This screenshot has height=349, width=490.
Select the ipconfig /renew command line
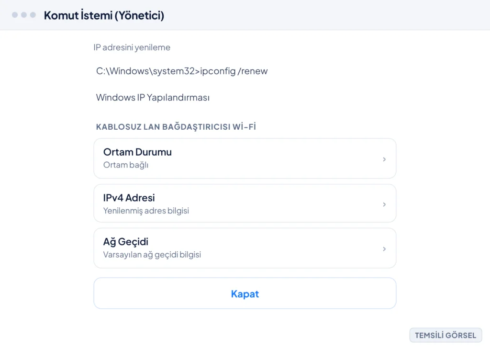click(182, 71)
